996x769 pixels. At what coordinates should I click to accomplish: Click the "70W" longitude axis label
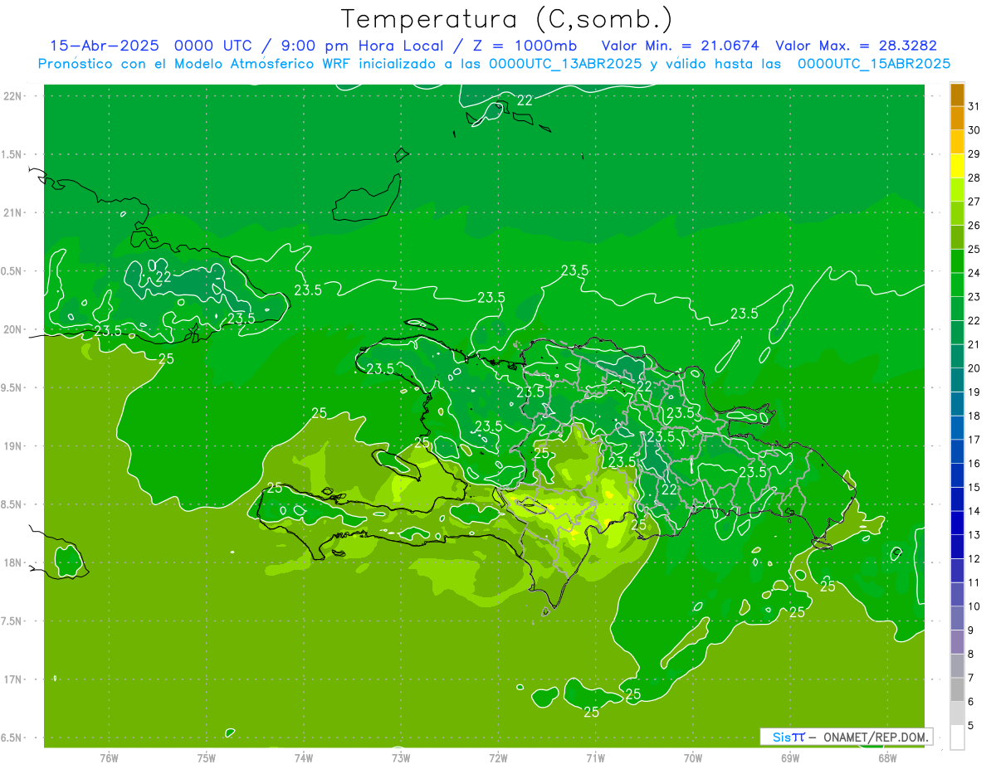(693, 758)
